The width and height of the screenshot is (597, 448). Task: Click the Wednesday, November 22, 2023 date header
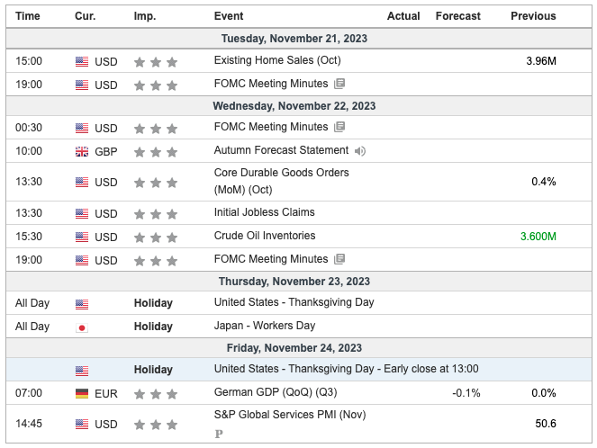(294, 106)
